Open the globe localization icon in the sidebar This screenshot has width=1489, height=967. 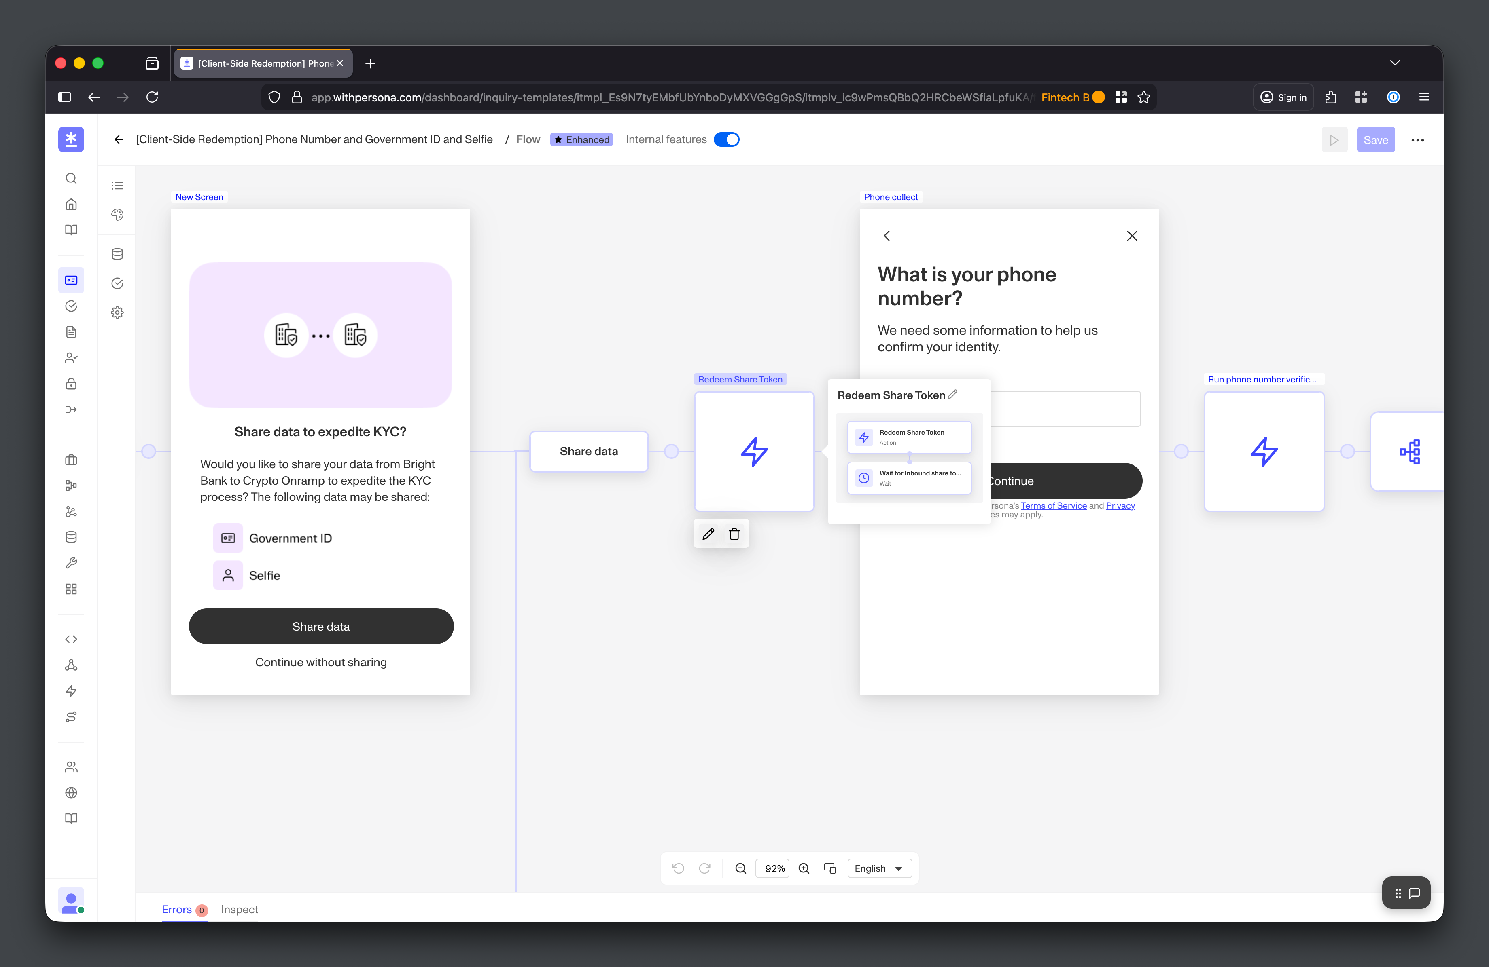pyautogui.click(x=71, y=793)
